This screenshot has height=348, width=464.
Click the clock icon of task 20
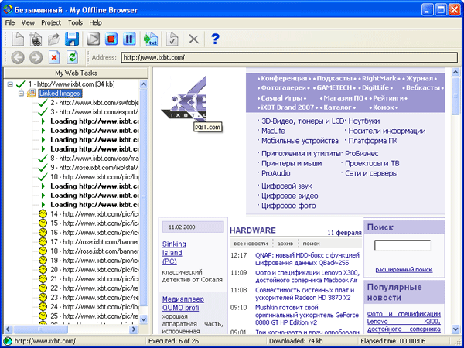point(43,270)
